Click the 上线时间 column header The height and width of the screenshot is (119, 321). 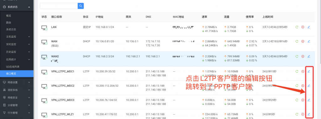pyautogui.click(x=268, y=17)
